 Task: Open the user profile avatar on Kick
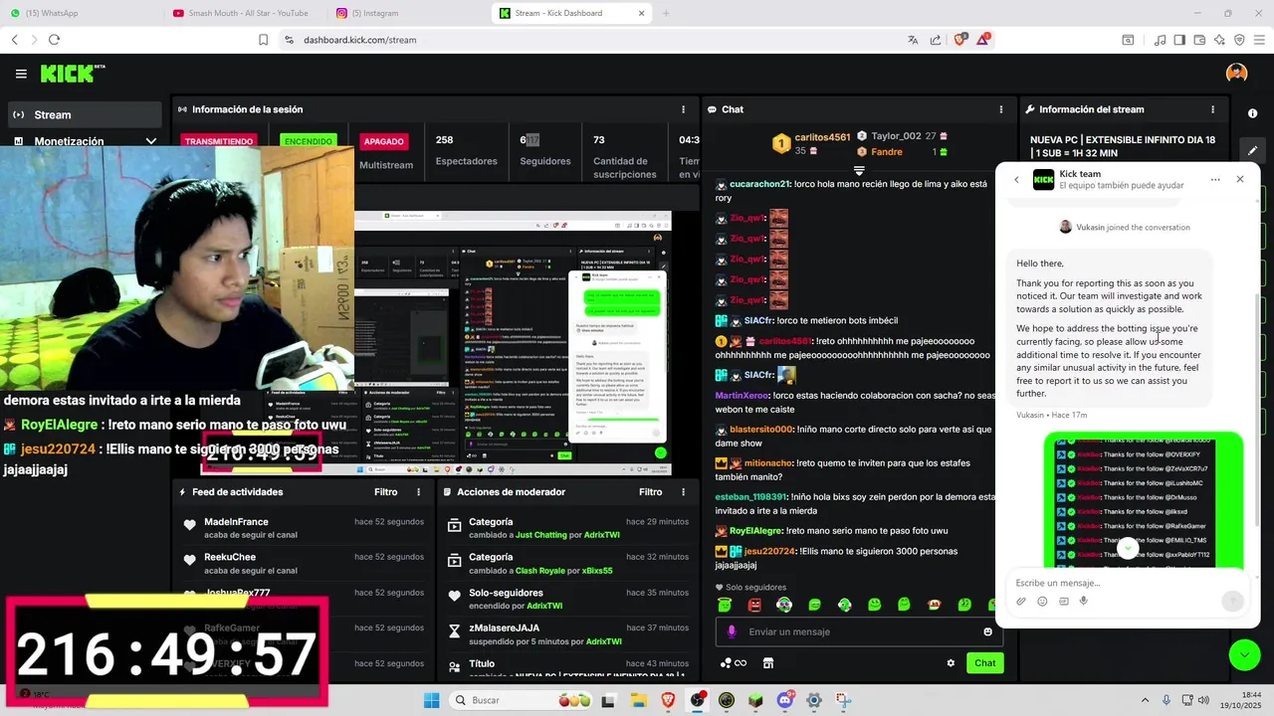coord(1237,74)
